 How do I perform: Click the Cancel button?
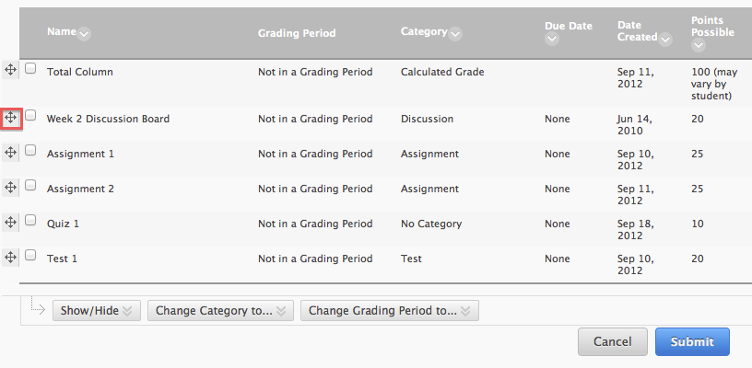tap(612, 341)
